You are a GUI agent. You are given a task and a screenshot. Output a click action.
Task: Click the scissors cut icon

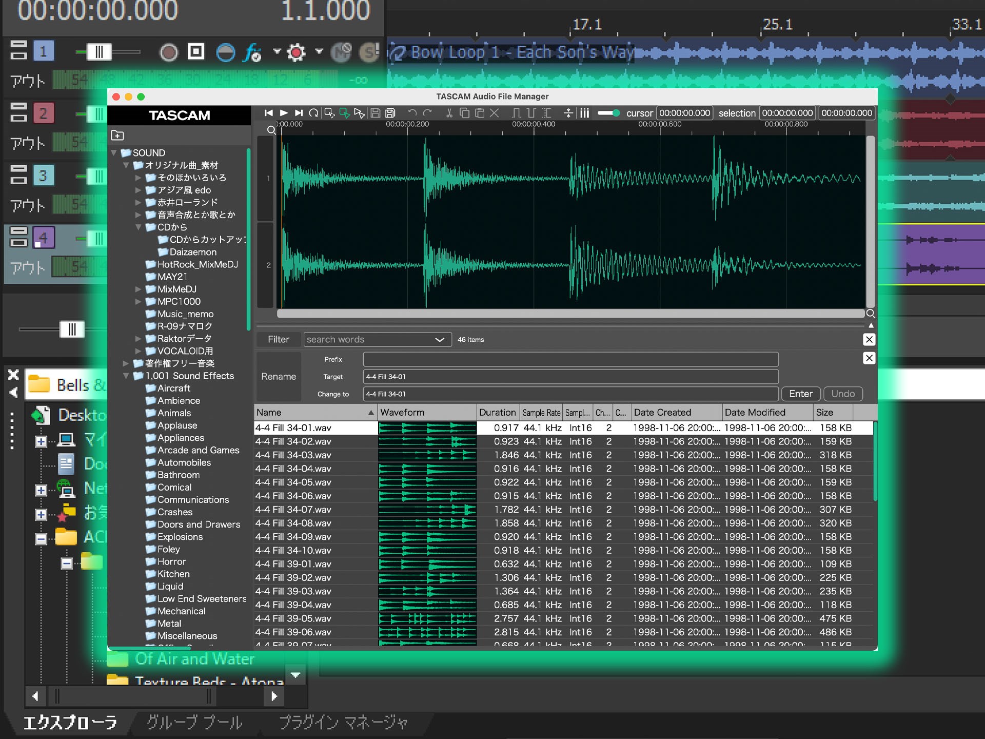tap(449, 113)
